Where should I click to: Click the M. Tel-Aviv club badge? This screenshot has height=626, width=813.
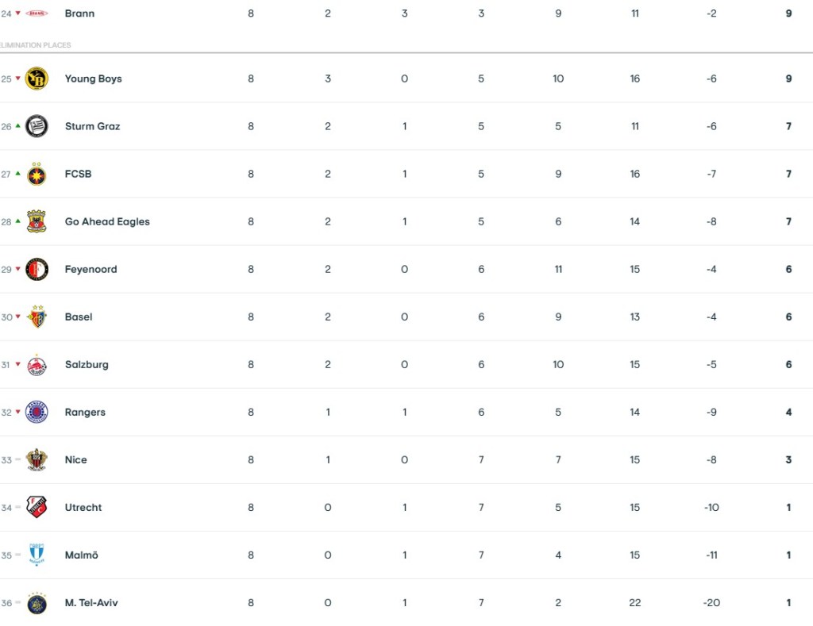[37, 602]
